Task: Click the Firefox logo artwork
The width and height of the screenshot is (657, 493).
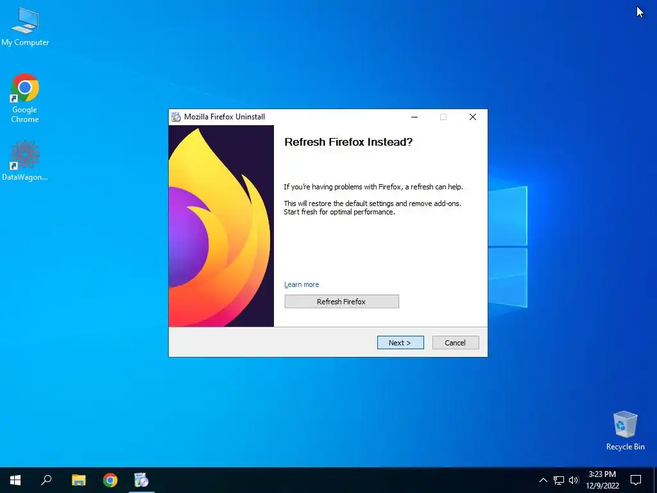Action: pyautogui.click(x=221, y=226)
